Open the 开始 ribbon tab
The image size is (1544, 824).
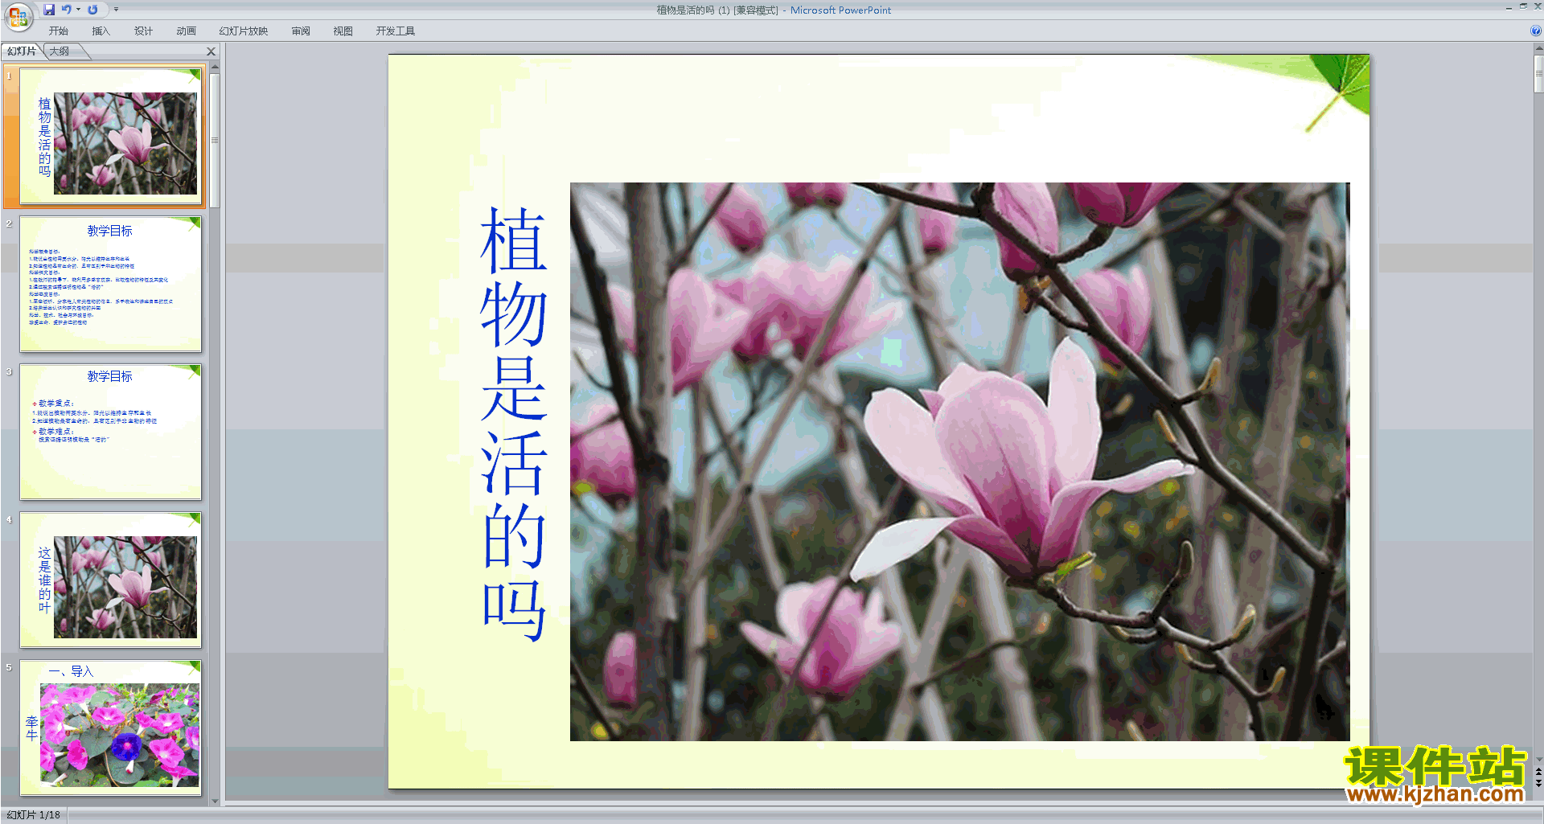59,31
